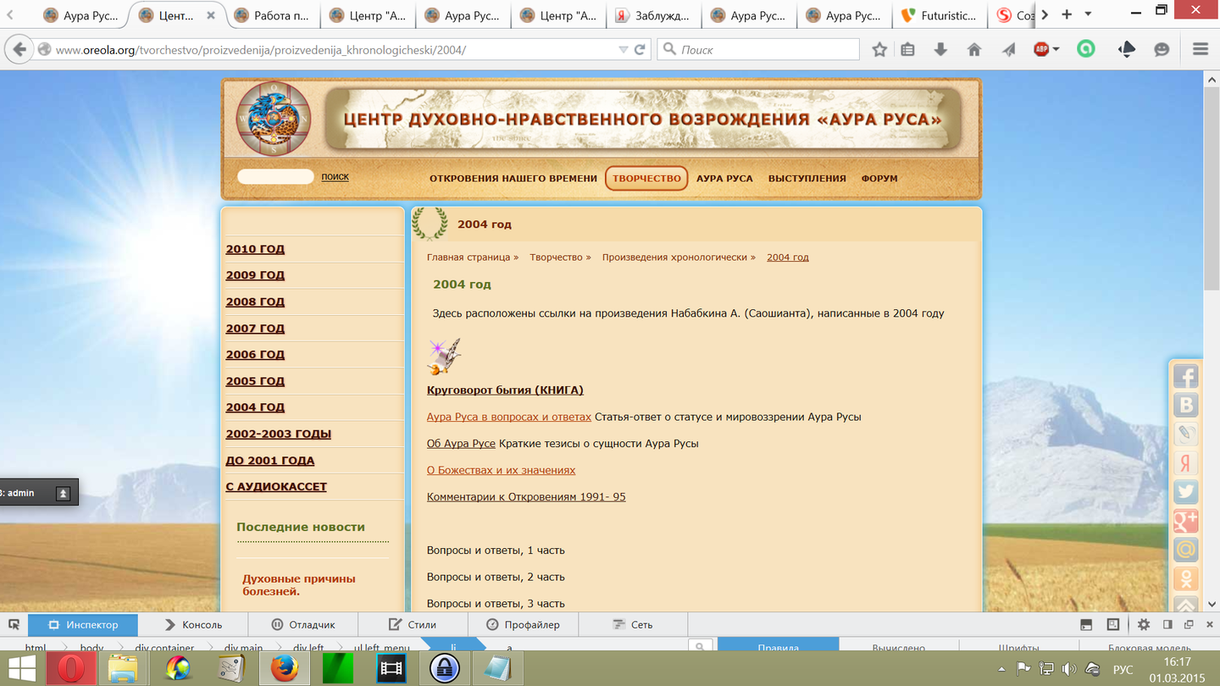
Task: Open the URL bar history dropdown
Action: pos(624,50)
